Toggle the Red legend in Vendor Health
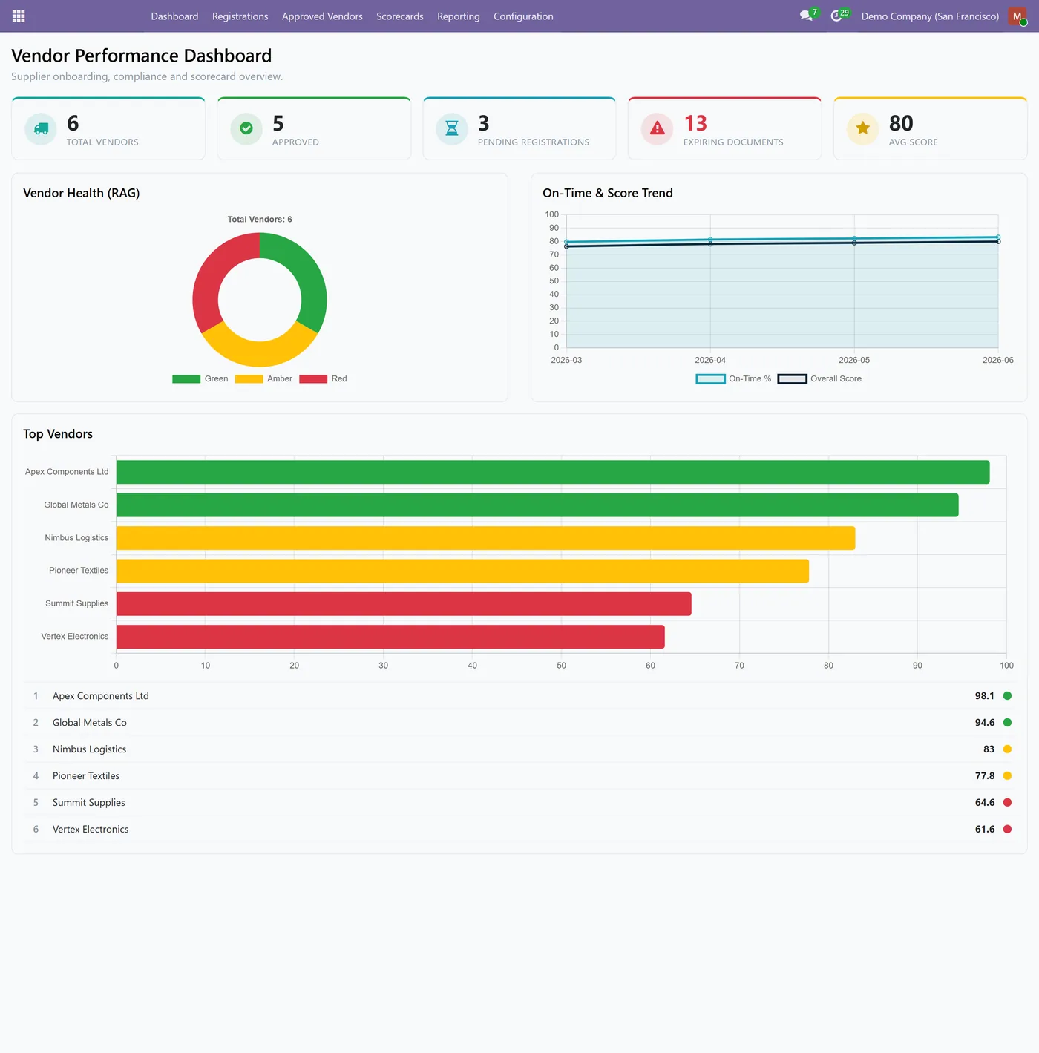1039x1053 pixels. coord(323,378)
